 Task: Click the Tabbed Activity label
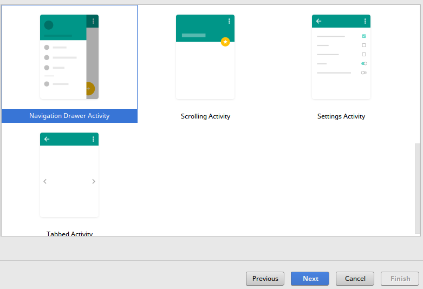pos(70,233)
